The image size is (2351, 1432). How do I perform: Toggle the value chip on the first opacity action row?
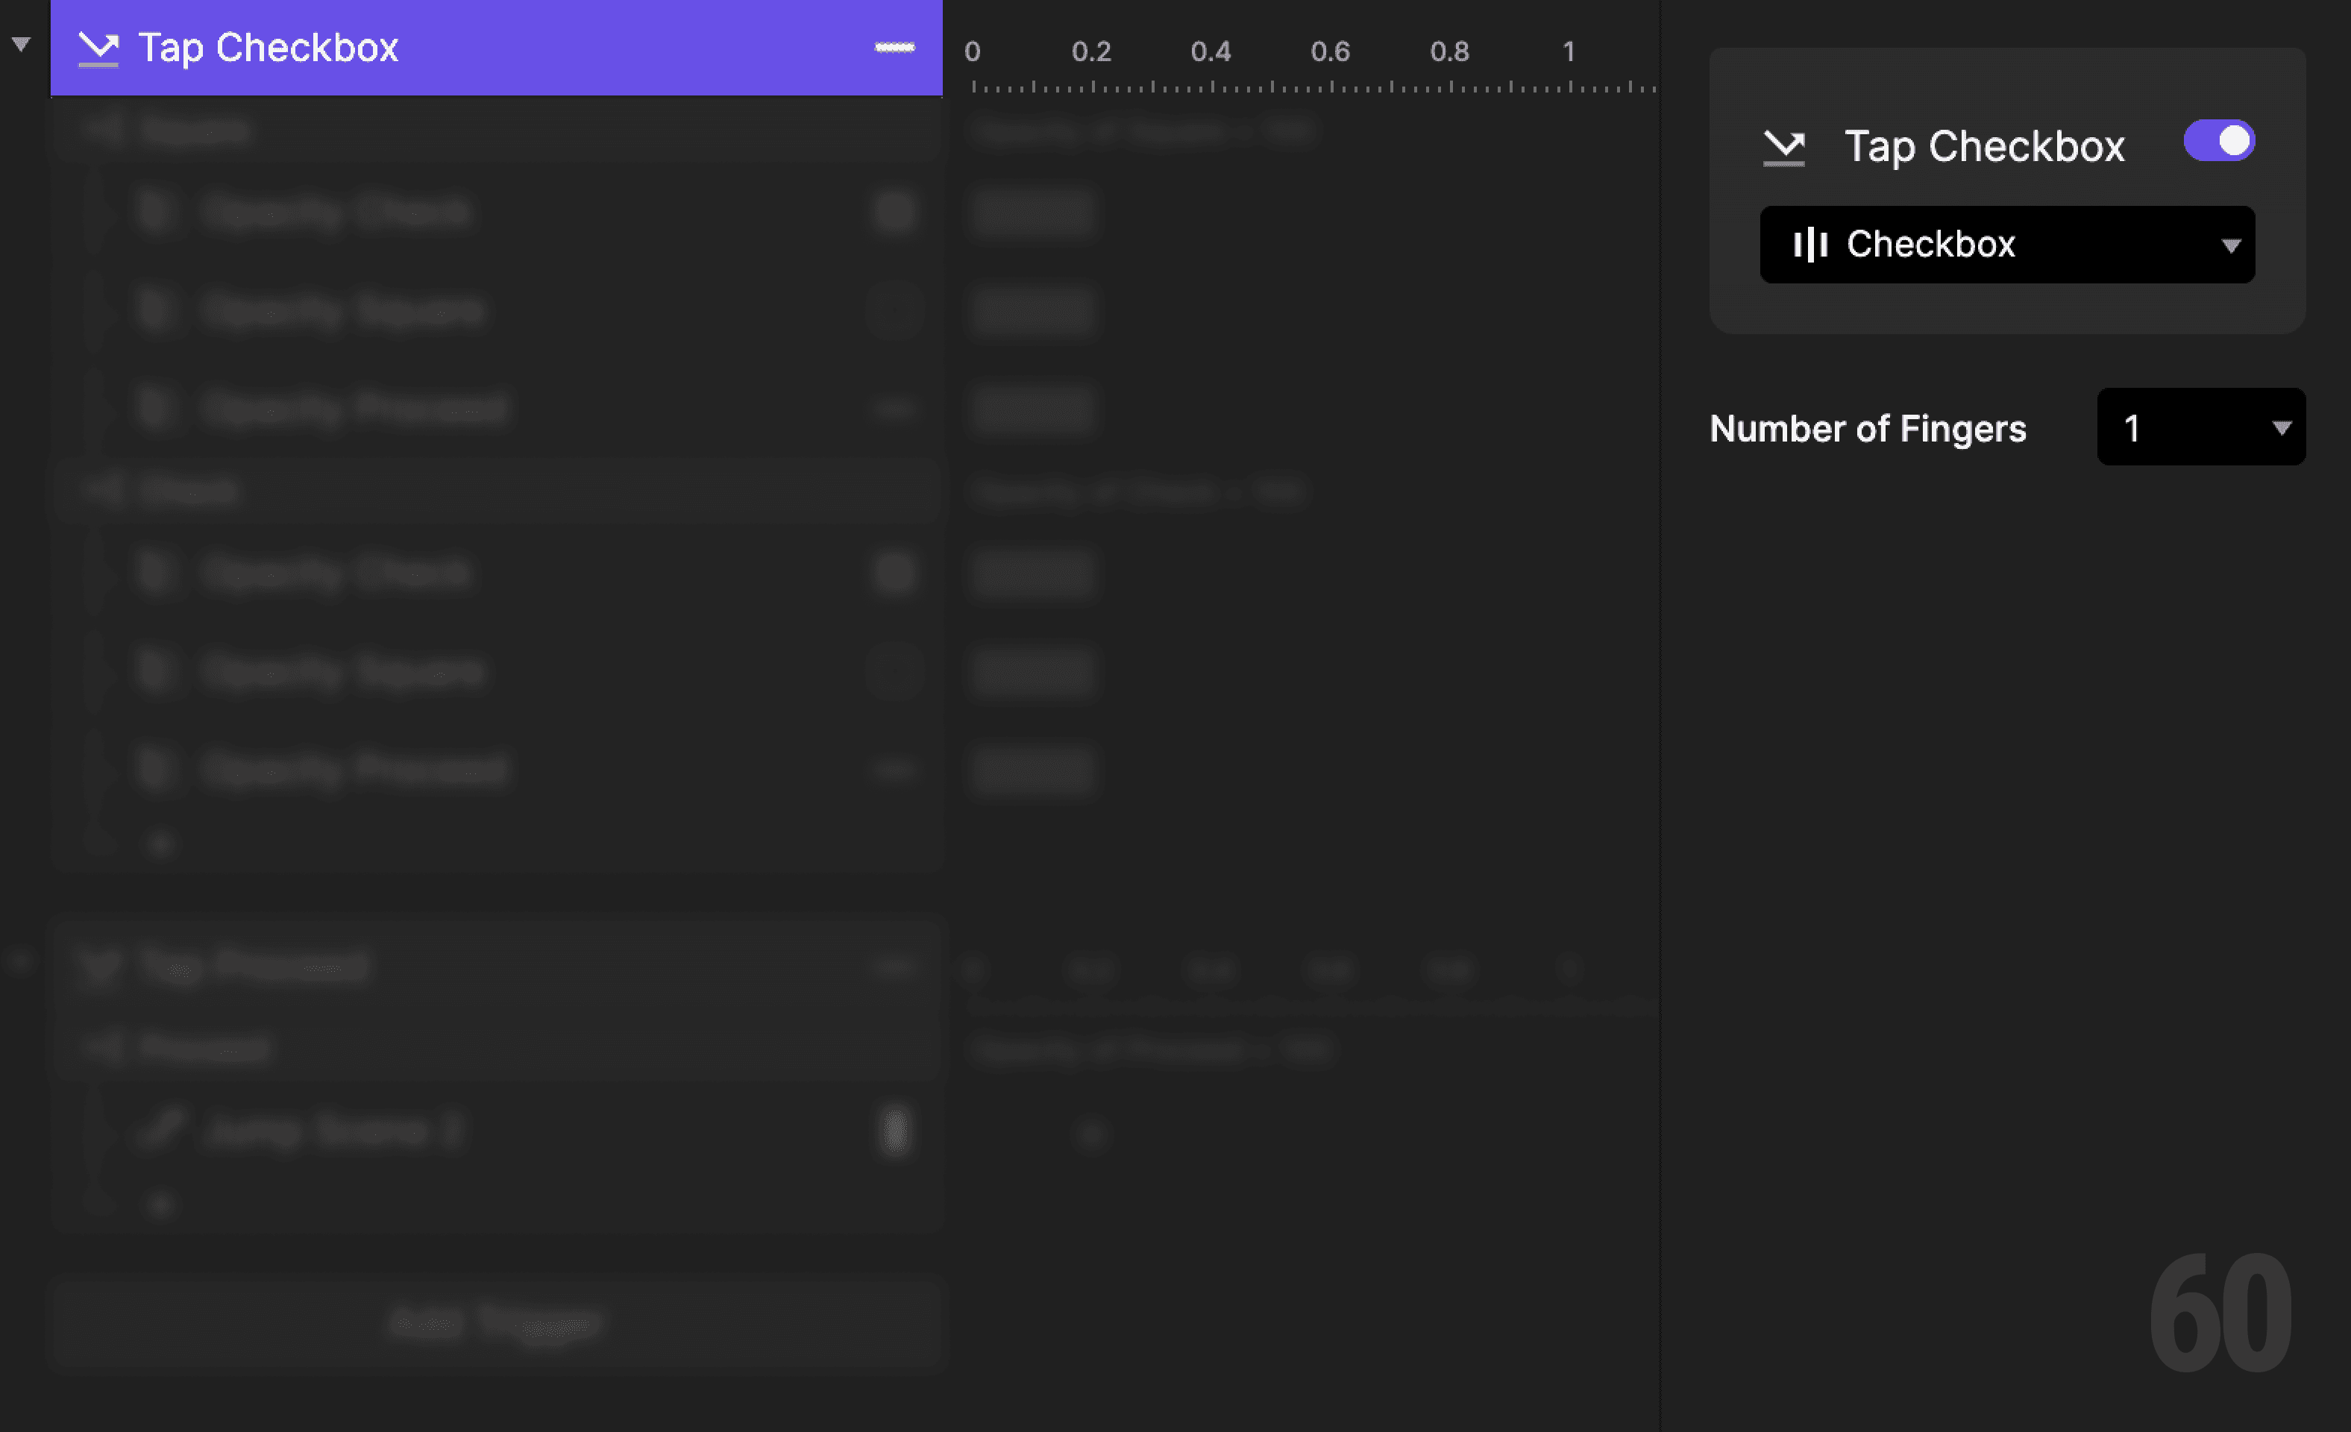pyautogui.click(x=893, y=213)
